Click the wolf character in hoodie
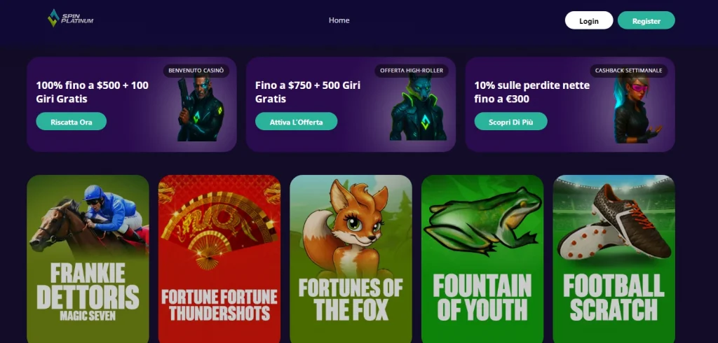Image resolution: width=718 pixels, height=343 pixels. click(x=419, y=108)
